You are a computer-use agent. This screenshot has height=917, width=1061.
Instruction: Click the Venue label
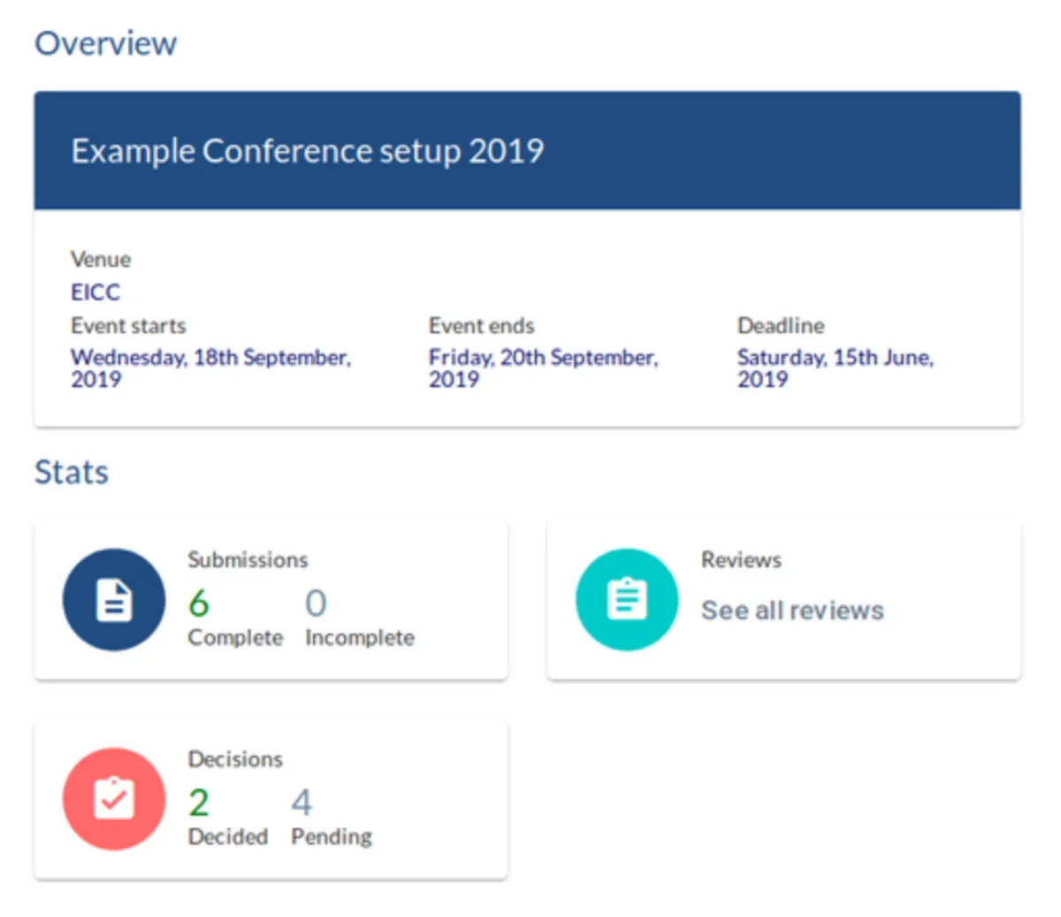(x=101, y=260)
